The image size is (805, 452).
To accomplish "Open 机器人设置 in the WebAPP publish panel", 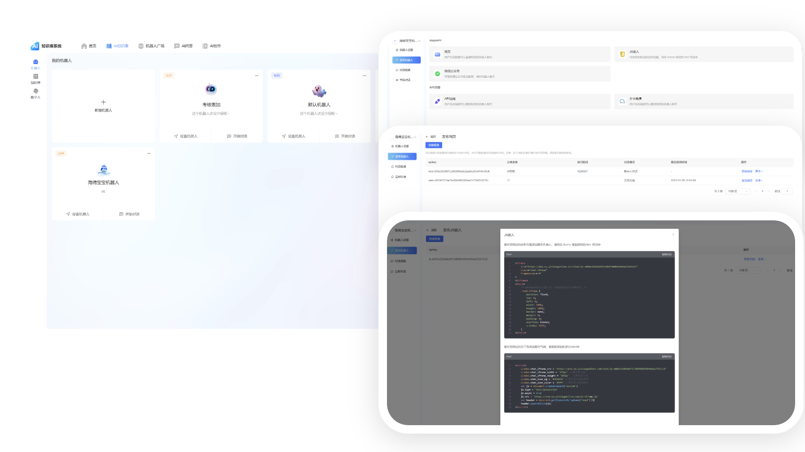I will [x=405, y=50].
